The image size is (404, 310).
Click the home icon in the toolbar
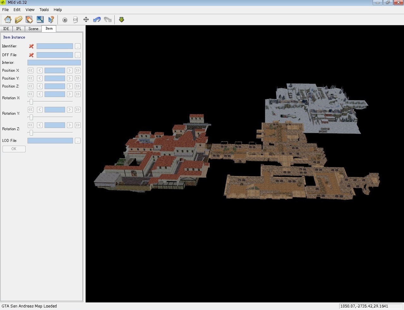(8, 20)
